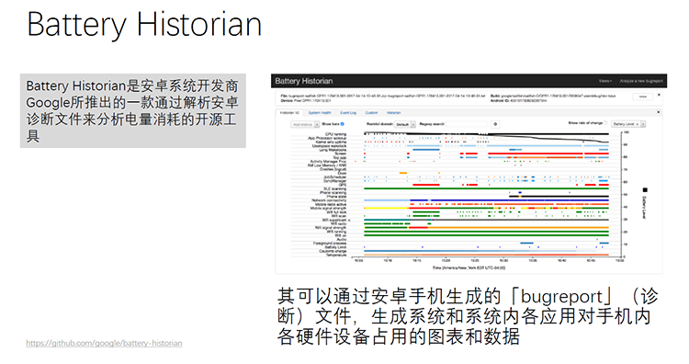Screen dimensions: 689x364
Task: Remove the Wifi supplicant row with its x
Action: pos(349,220)
